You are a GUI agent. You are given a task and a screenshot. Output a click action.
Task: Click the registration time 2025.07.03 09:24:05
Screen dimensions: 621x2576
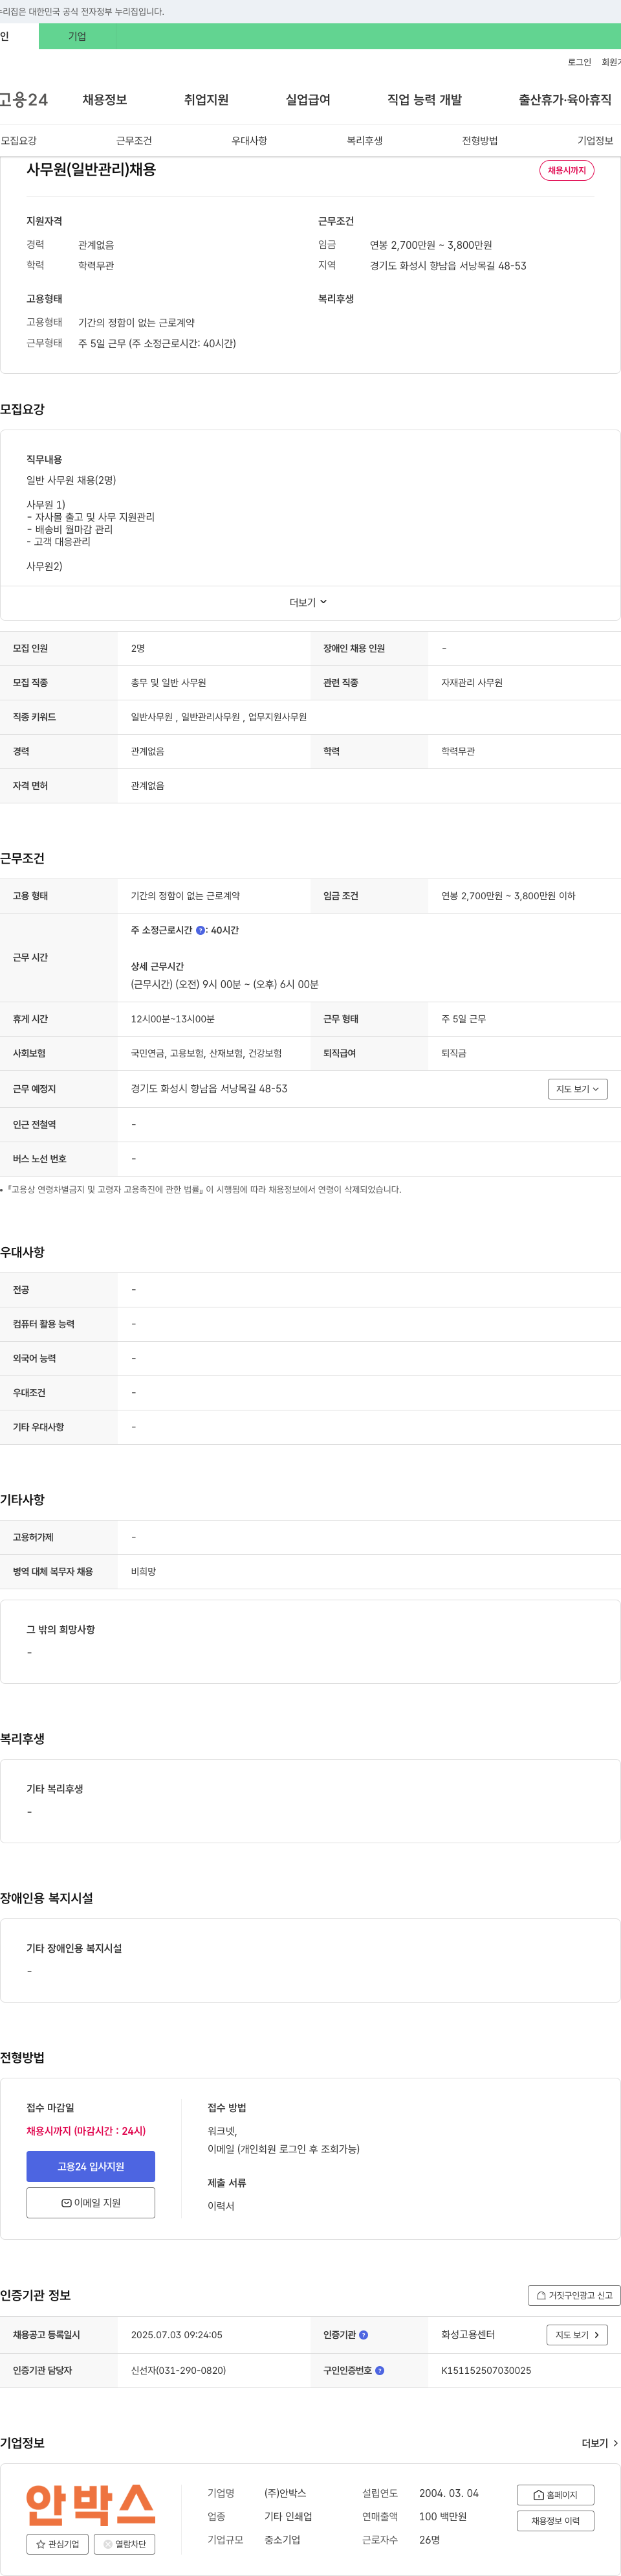point(177,2335)
